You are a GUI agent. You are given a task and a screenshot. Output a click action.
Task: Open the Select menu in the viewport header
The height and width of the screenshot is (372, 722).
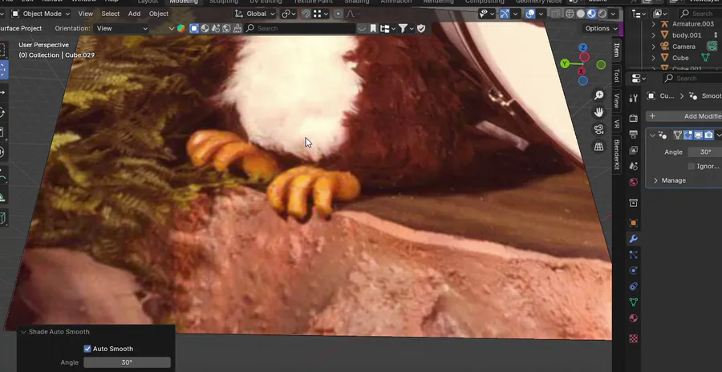tap(111, 14)
